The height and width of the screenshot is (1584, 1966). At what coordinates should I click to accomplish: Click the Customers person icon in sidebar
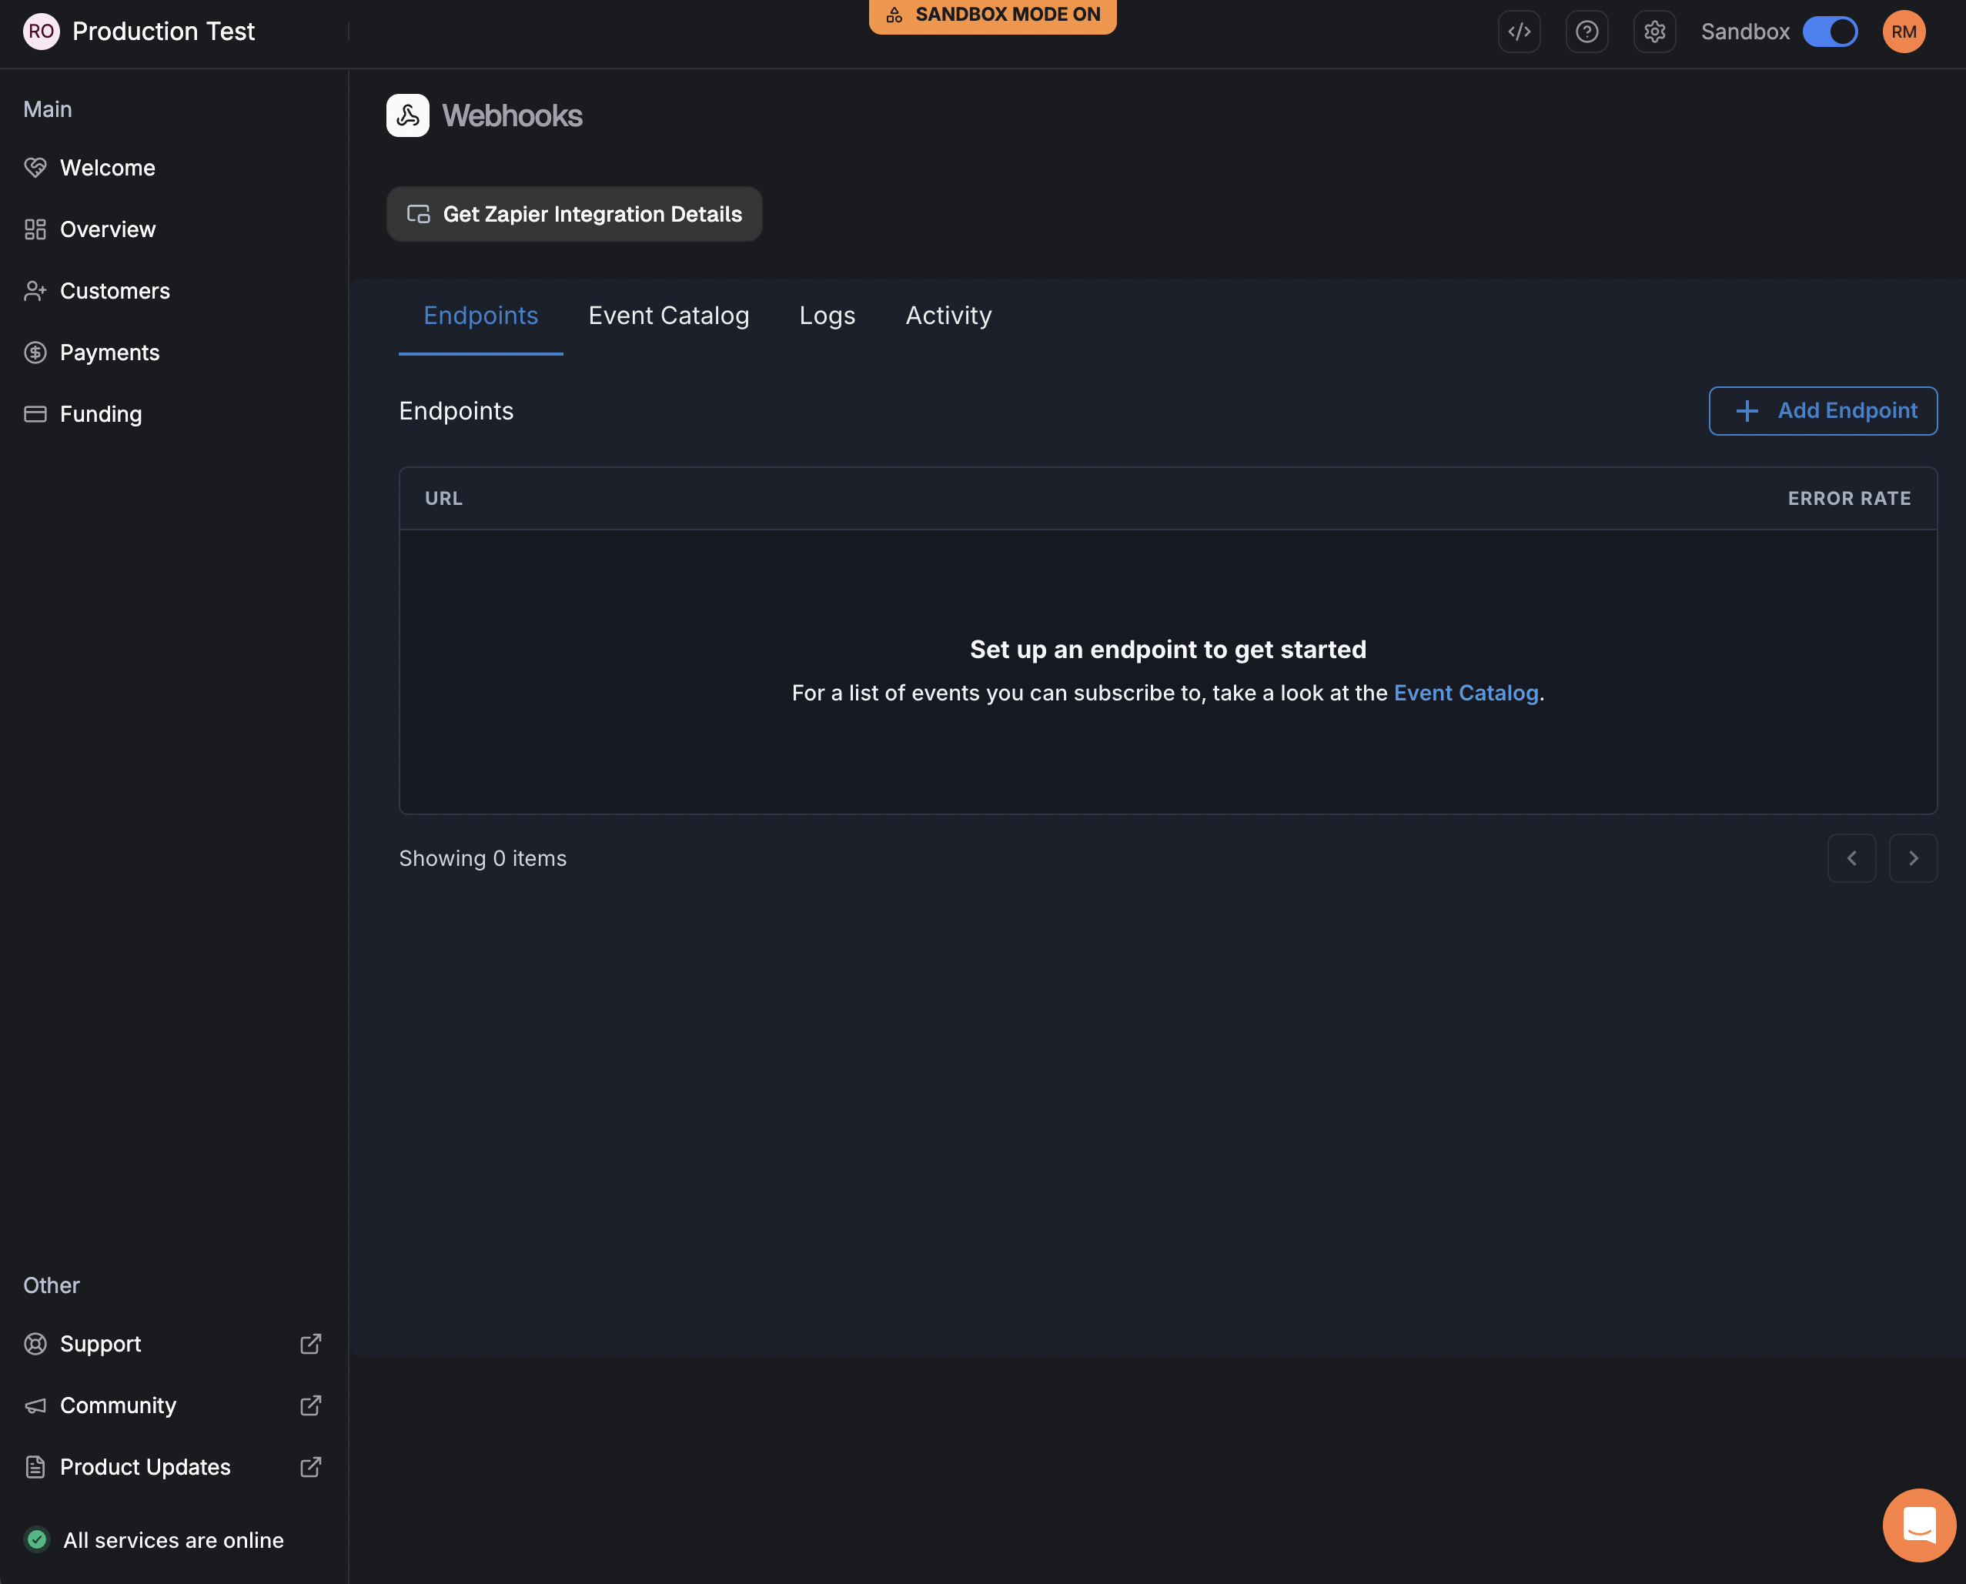pos(35,291)
